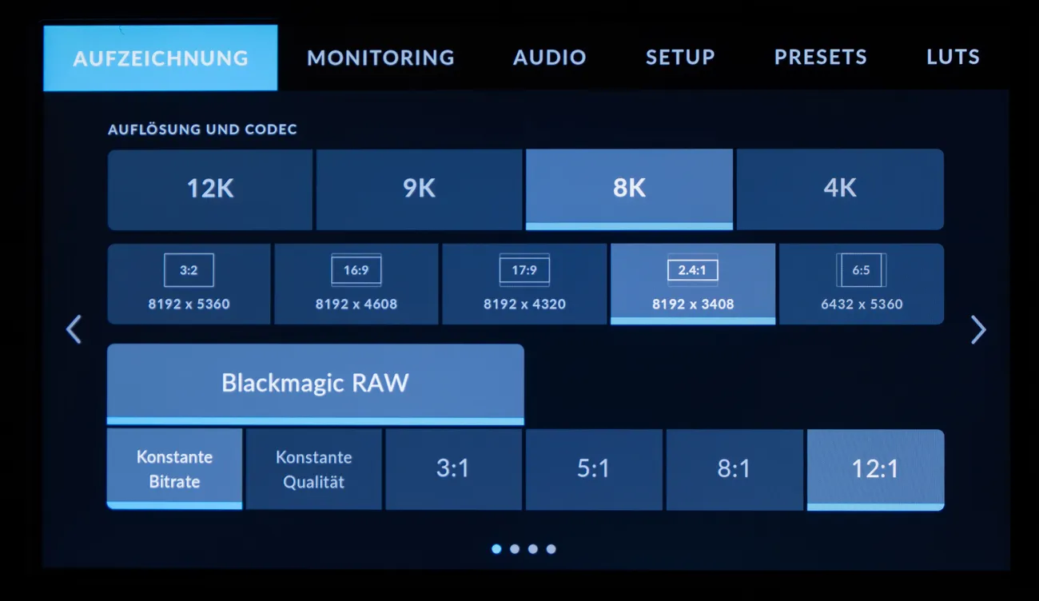Enable Konstante Bitrate mode
The width and height of the screenshot is (1039, 601).
pos(174,469)
